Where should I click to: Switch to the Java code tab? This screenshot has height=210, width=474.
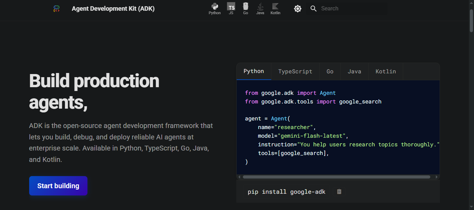(x=355, y=72)
